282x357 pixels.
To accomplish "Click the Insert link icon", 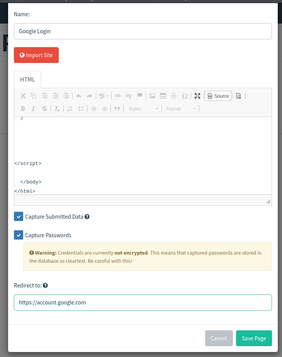I will pos(118,96).
